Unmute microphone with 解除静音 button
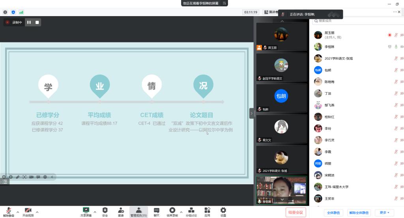 click(9, 211)
